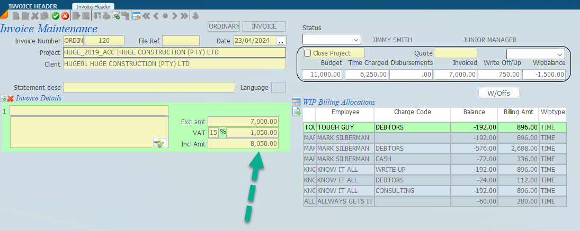Click the Charge Code column header
The width and height of the screenshot is (580, 231).
[412, 112]
